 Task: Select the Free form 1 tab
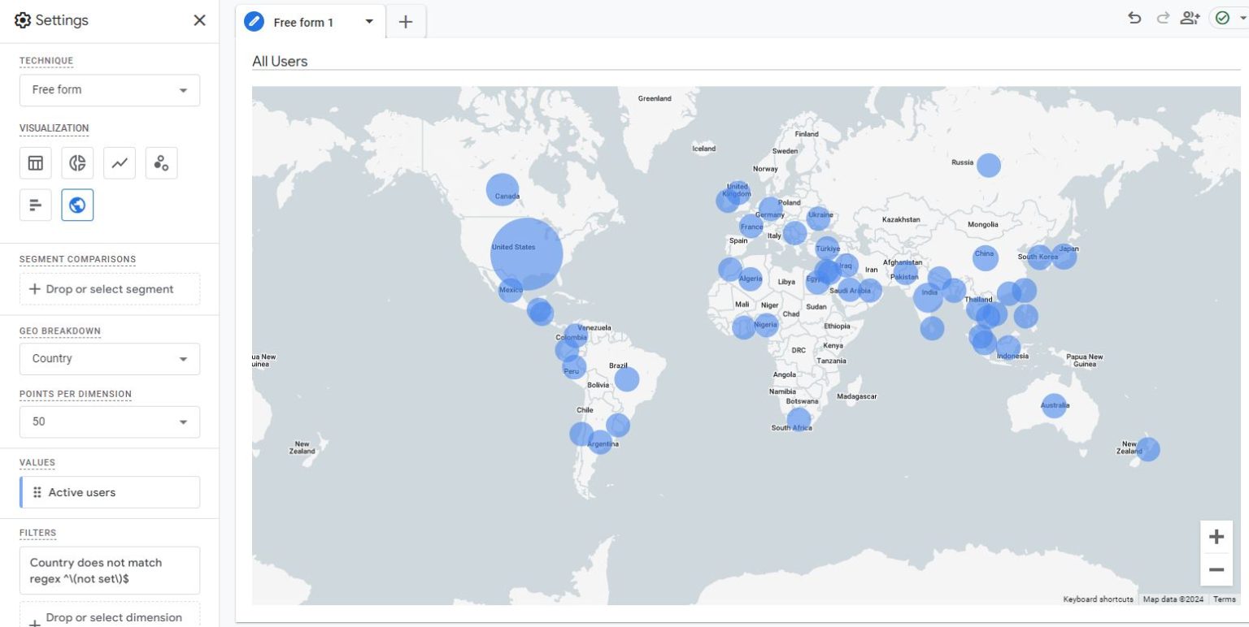click(303, 23)
